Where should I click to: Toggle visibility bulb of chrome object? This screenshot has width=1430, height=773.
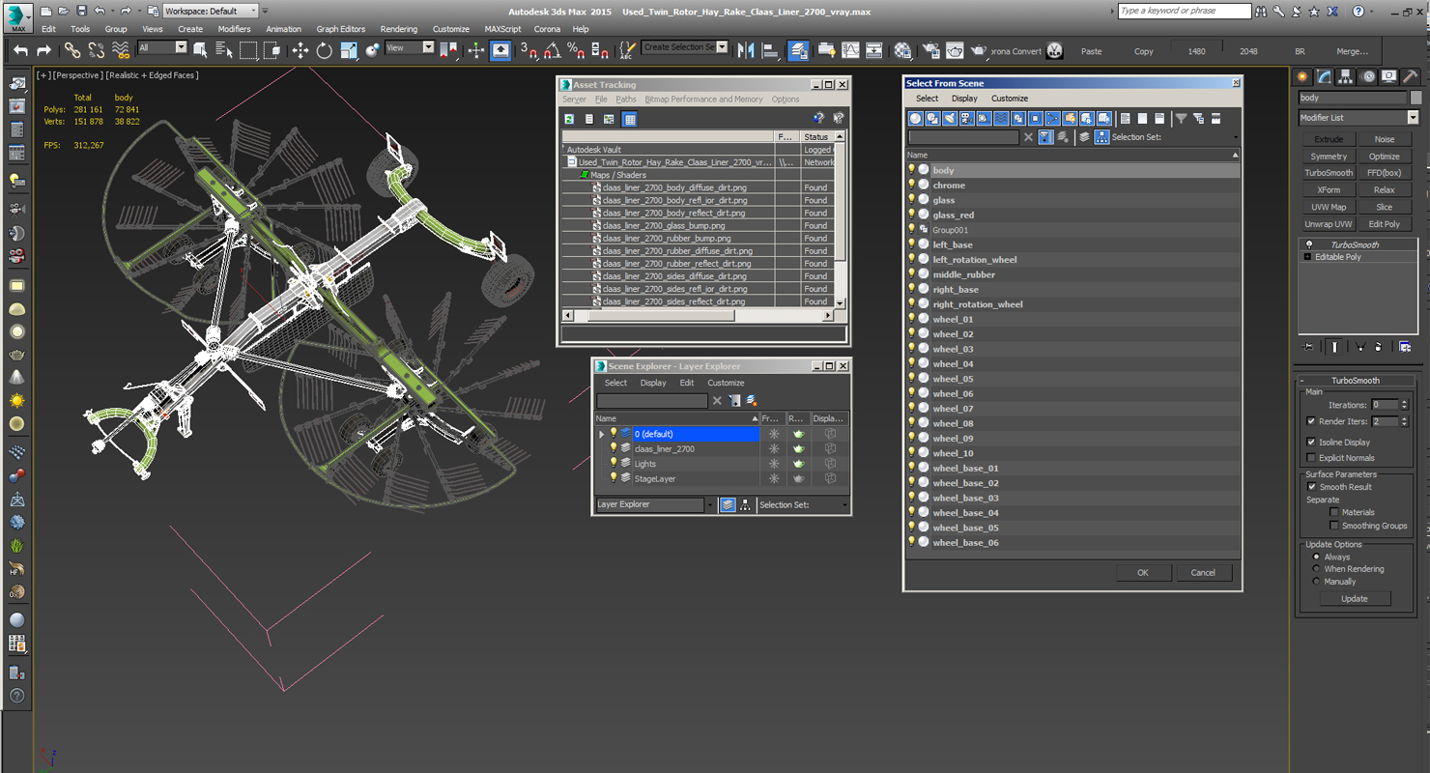[x=911, y=185]
